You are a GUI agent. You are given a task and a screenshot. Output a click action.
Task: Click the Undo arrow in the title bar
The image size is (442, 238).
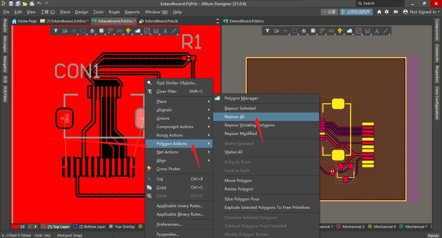[x=39, y=4]
